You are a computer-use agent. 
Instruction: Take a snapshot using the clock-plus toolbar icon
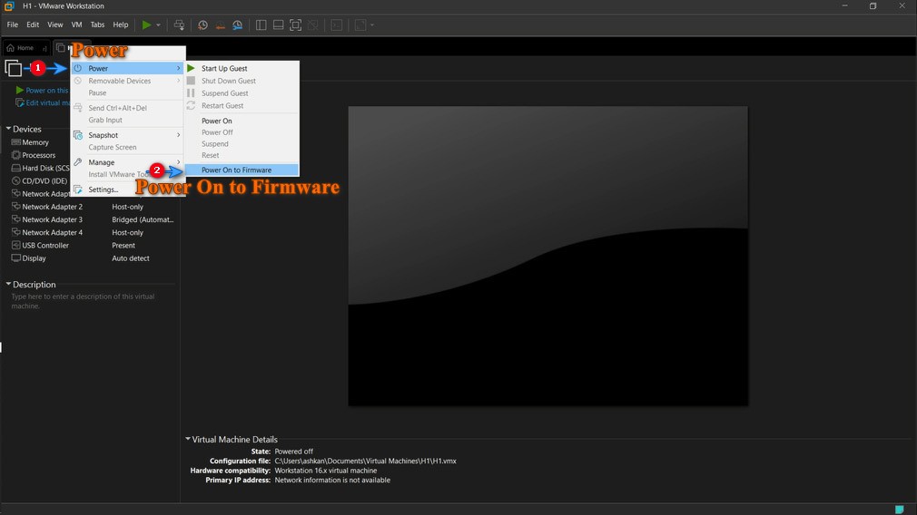click(x=202, y=25)
